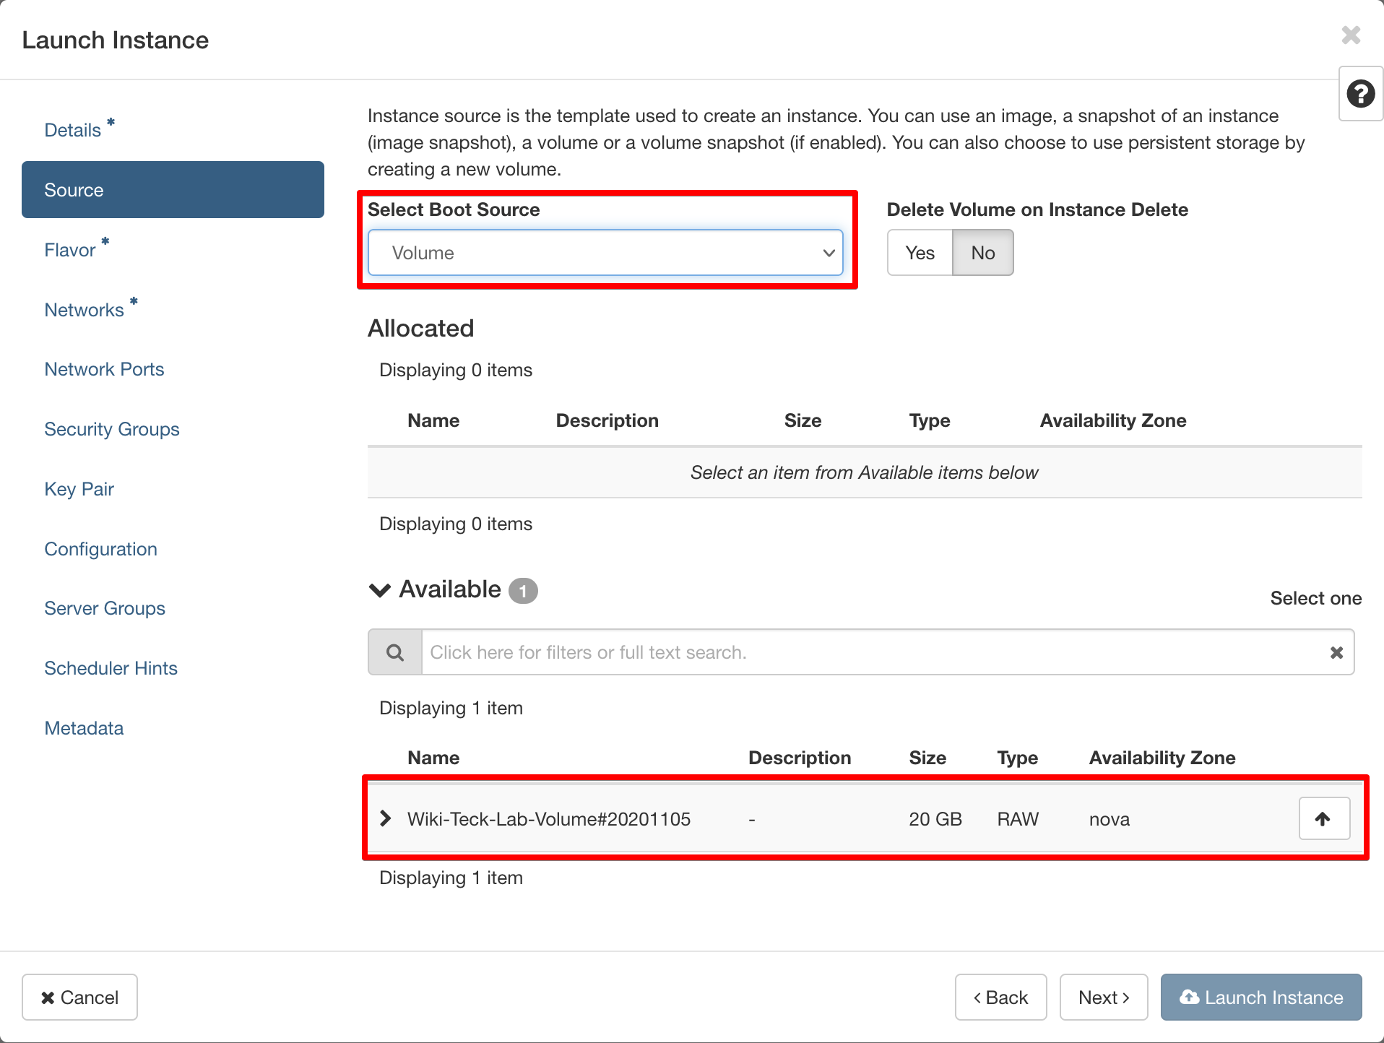Open the Select Boot Source dropdown
This screenshot has height=1043, width=1384.
605,253
